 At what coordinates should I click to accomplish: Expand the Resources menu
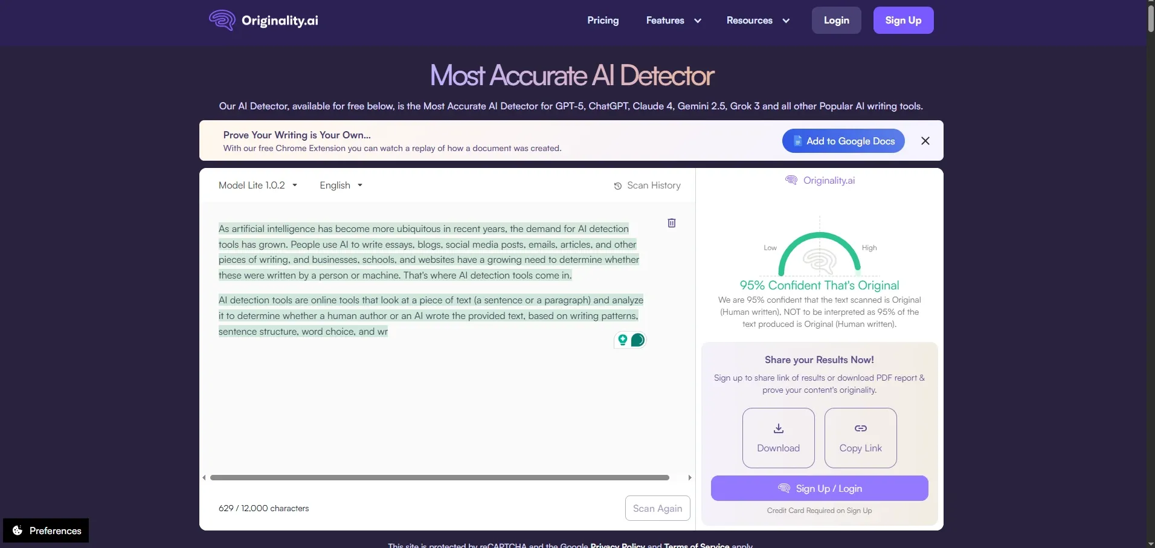coord(758,21)
